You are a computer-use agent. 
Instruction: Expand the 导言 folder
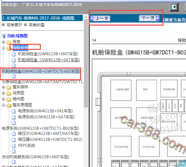tap(3, 42)
